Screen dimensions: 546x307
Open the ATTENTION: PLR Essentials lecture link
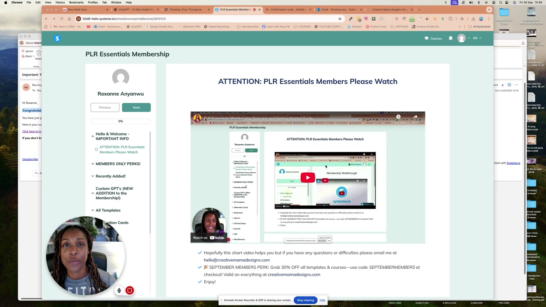click(x=122, y=150)
